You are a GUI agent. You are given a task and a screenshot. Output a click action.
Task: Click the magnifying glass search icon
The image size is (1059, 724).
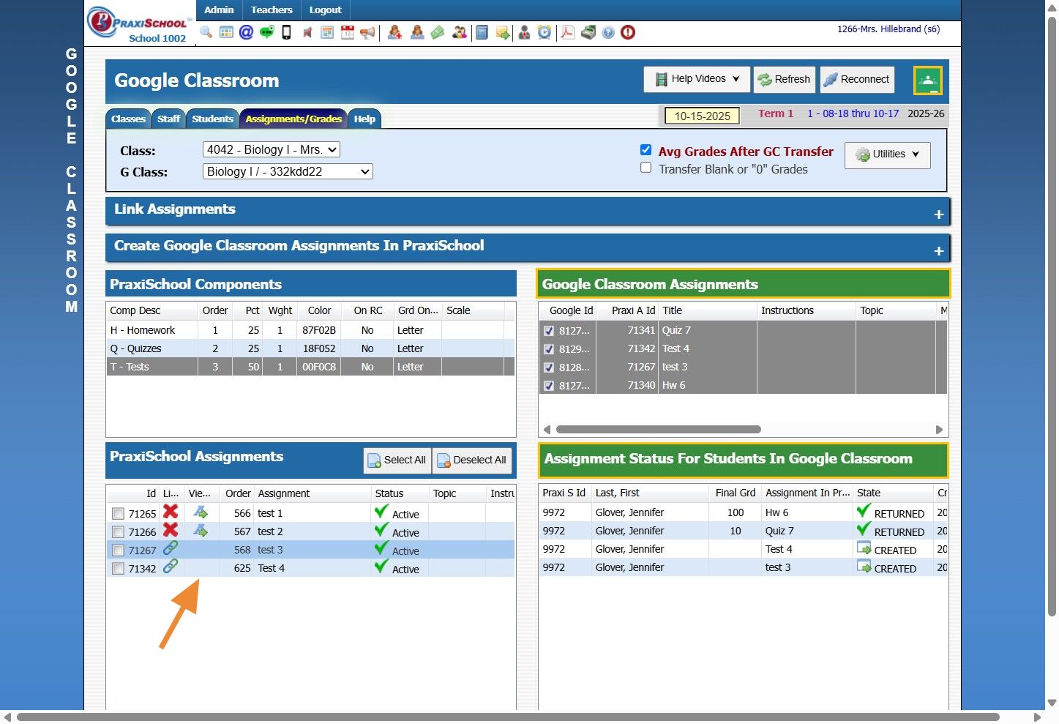click(x=206, y=32)
